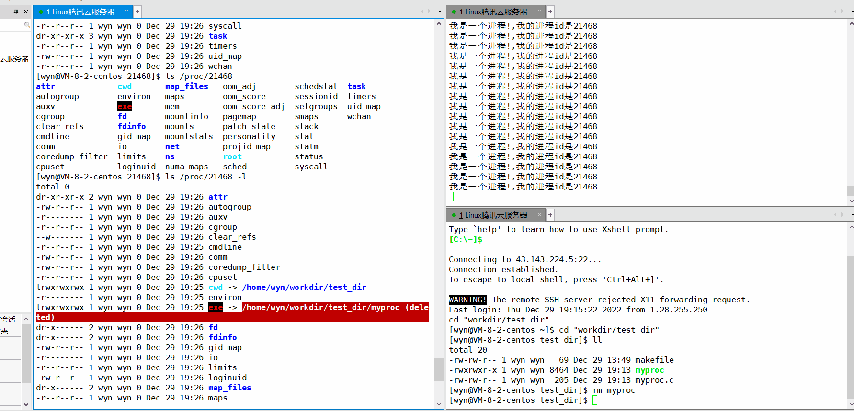Activate the top-right Linux腾讯云服务器 tab
Screen dimensions: 854x411
493,11
